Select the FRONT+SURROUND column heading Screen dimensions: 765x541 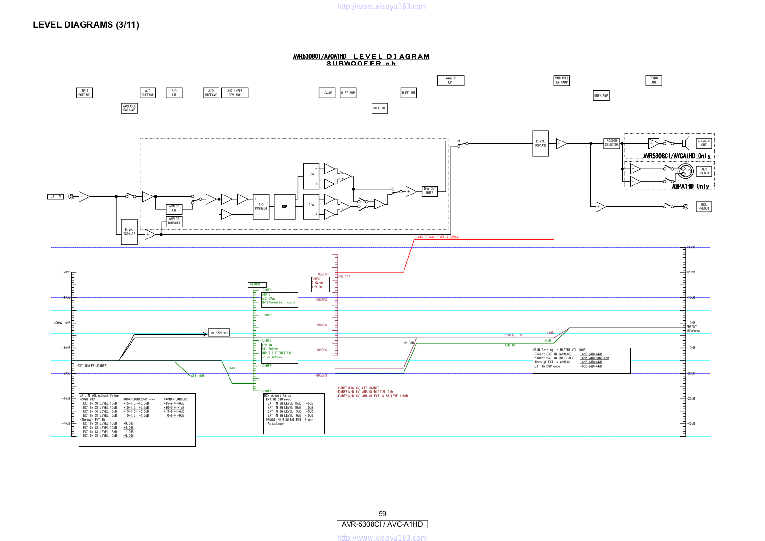(x=175, y=400)
